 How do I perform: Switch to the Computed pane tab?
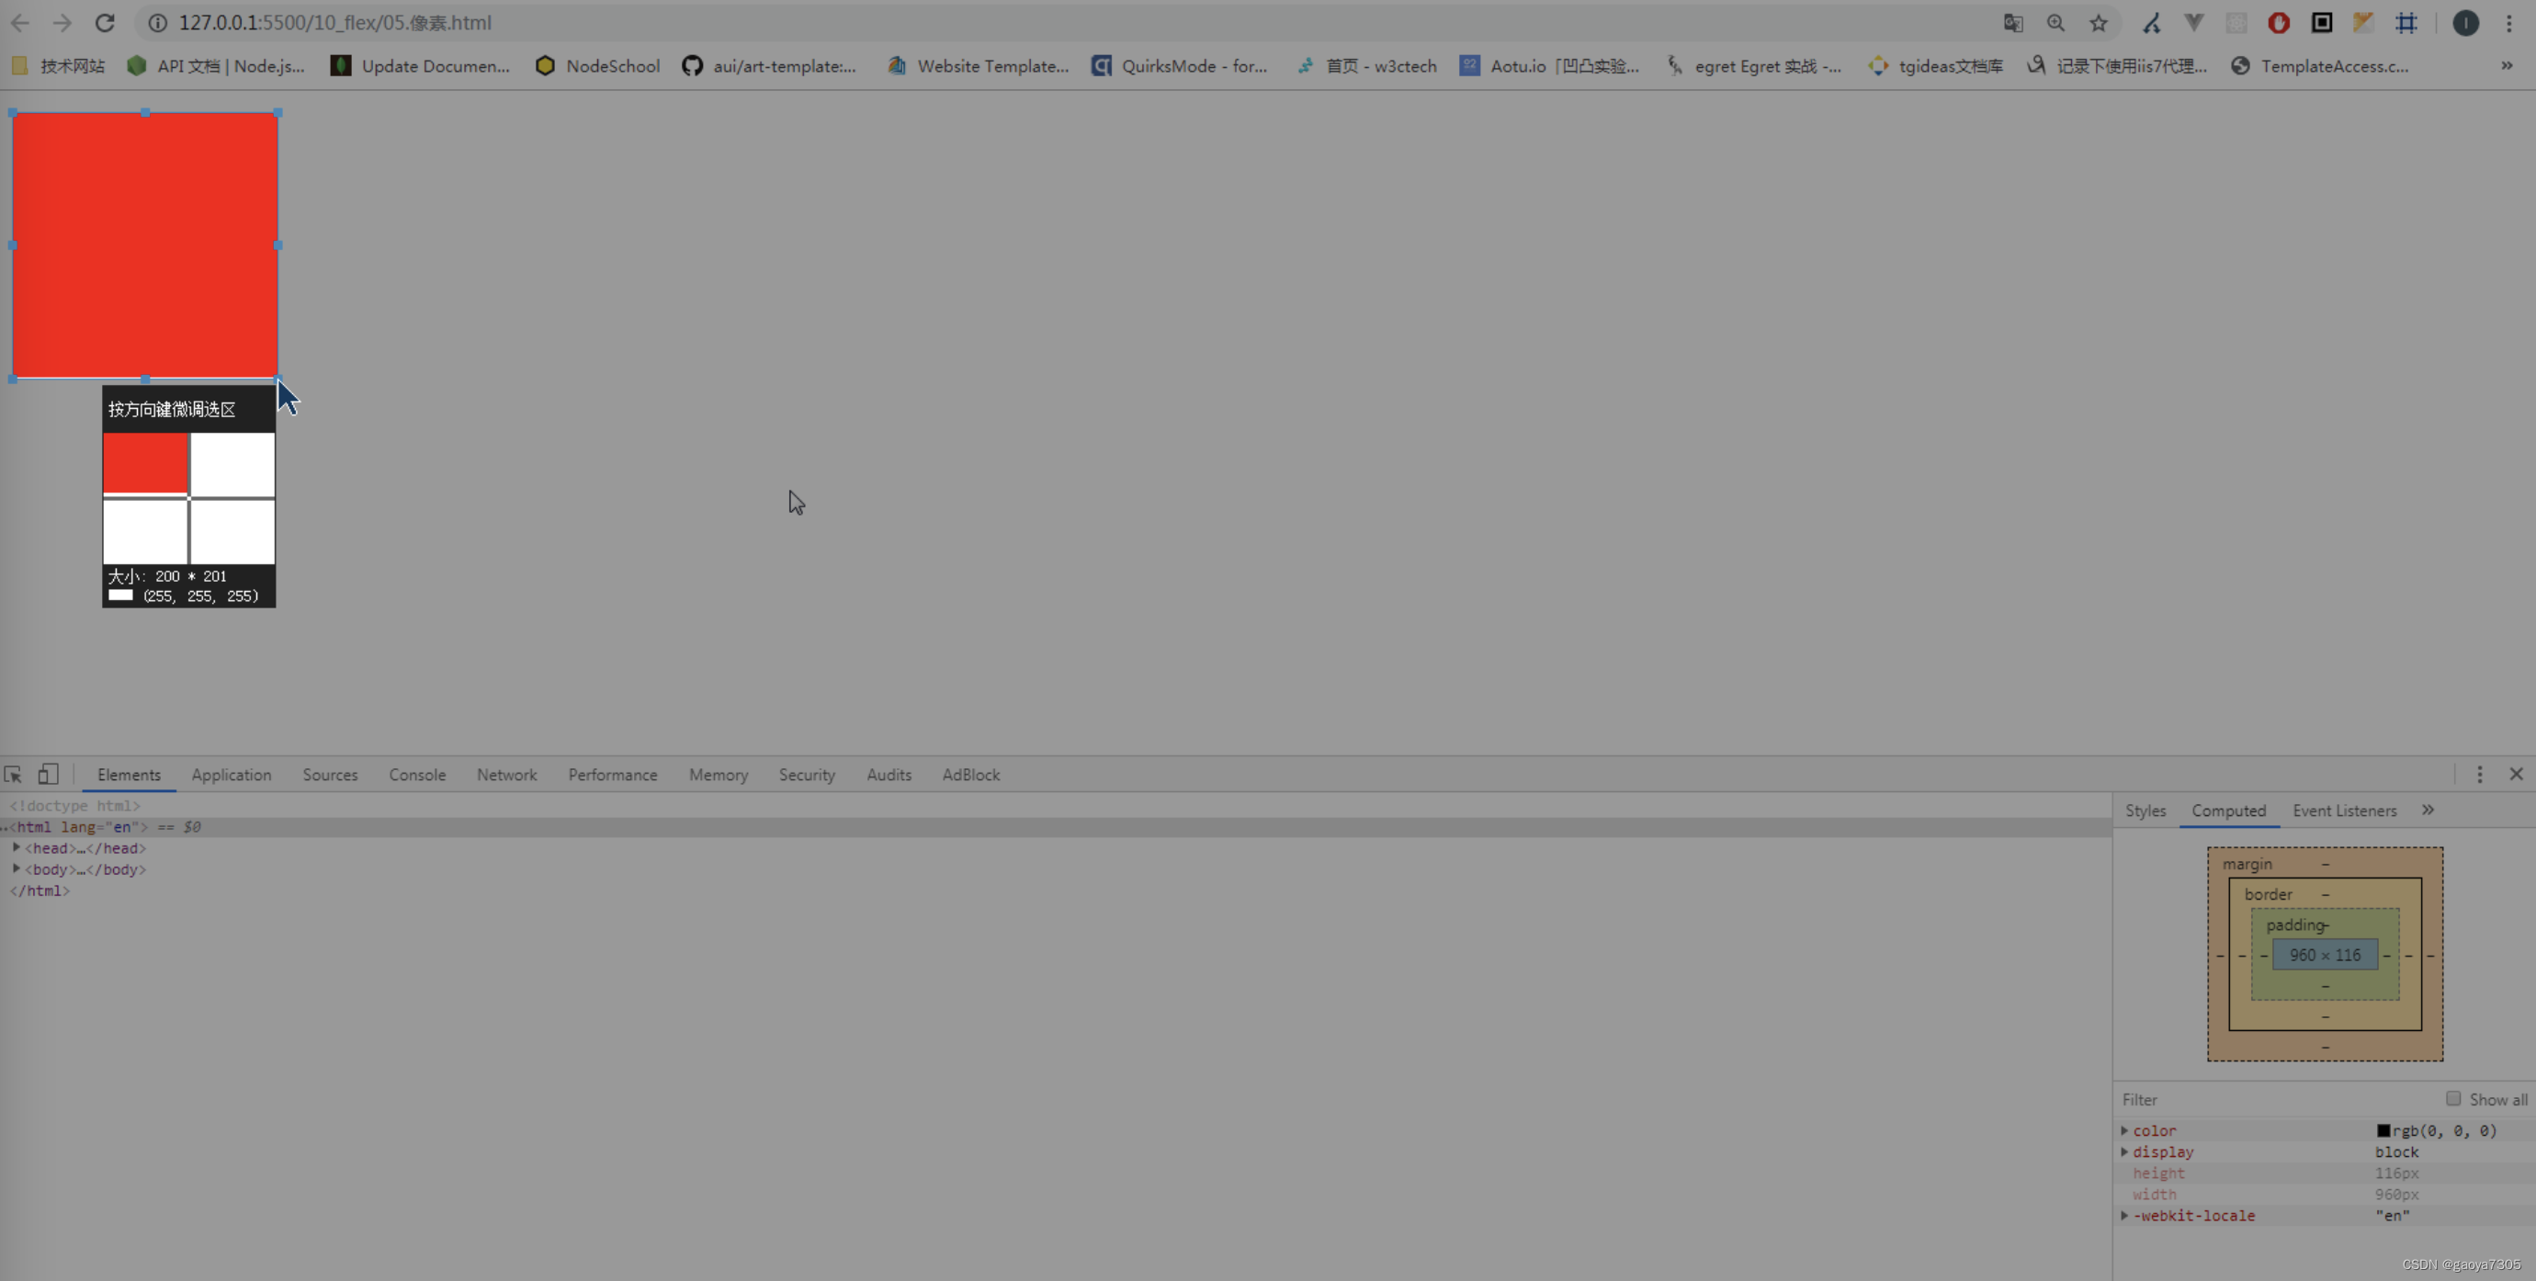point(2229,811)
